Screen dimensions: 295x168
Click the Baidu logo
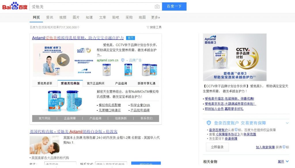15,6
